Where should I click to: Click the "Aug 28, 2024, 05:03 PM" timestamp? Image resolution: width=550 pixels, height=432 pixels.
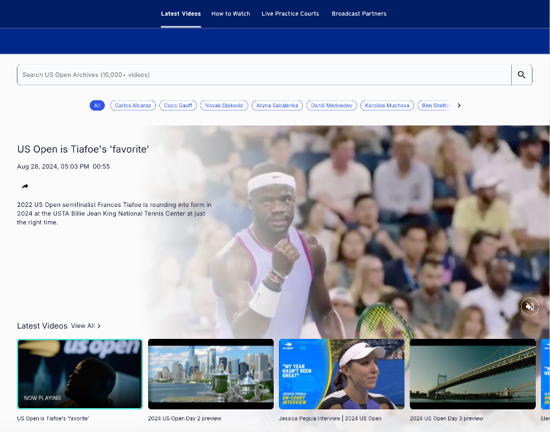pos(53,167)
